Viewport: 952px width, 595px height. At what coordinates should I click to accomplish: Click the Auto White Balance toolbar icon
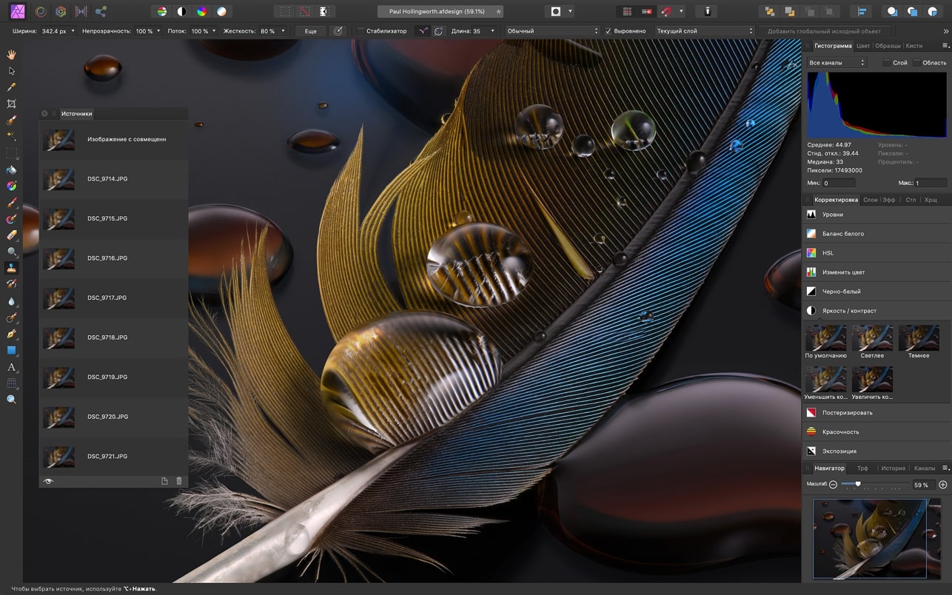221,12
